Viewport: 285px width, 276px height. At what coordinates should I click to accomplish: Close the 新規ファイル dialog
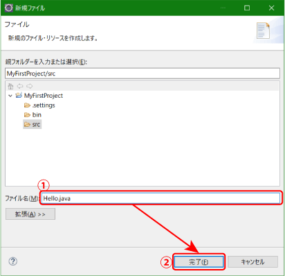pyautogui.click(x=271, y=8)
